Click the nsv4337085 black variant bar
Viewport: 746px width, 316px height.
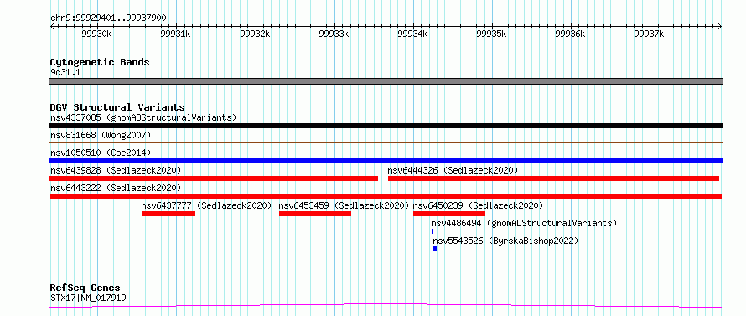(x=386, y=126)
